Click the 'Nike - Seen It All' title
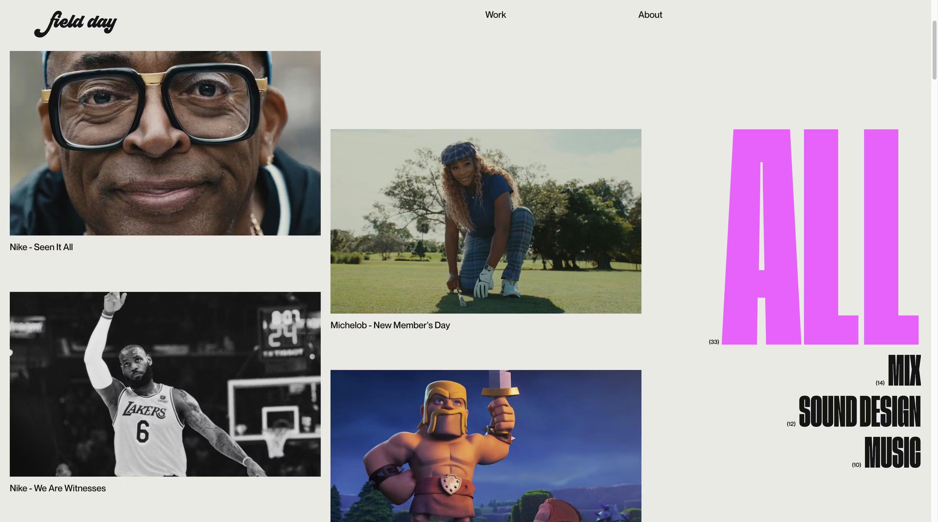 [41, 247]
